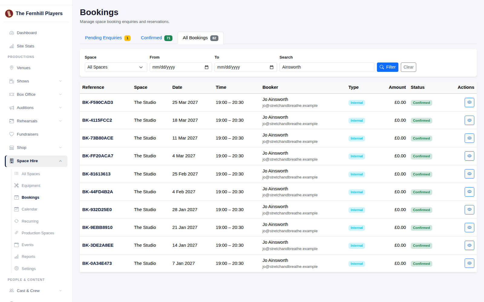
Task: View booking BK-73B80ACE details
Action: [x=469, y=138]
